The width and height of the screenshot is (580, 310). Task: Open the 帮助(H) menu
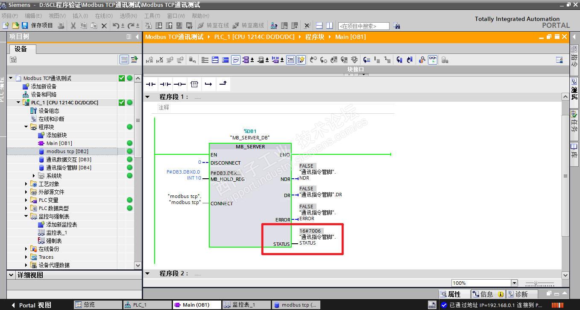200,16
